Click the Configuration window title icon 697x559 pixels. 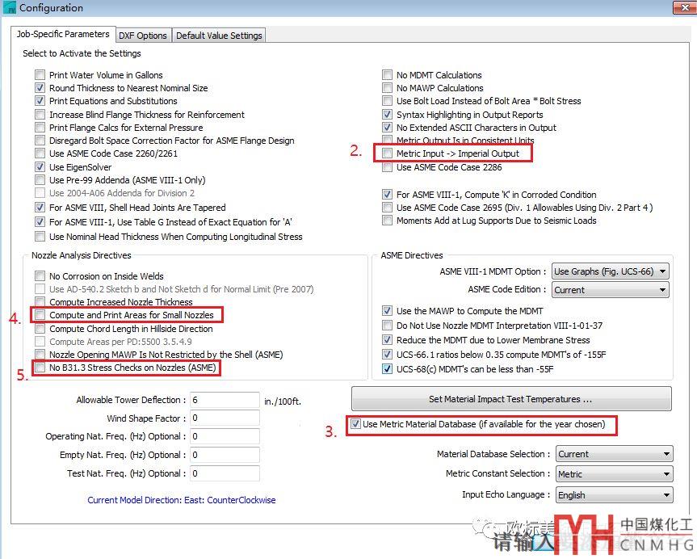10,7
